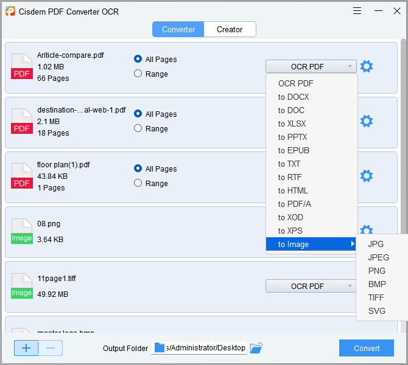408x365 pixels.
Task: Choose to DOCX format
Action: pyautogui.click(x=311, y=97)
